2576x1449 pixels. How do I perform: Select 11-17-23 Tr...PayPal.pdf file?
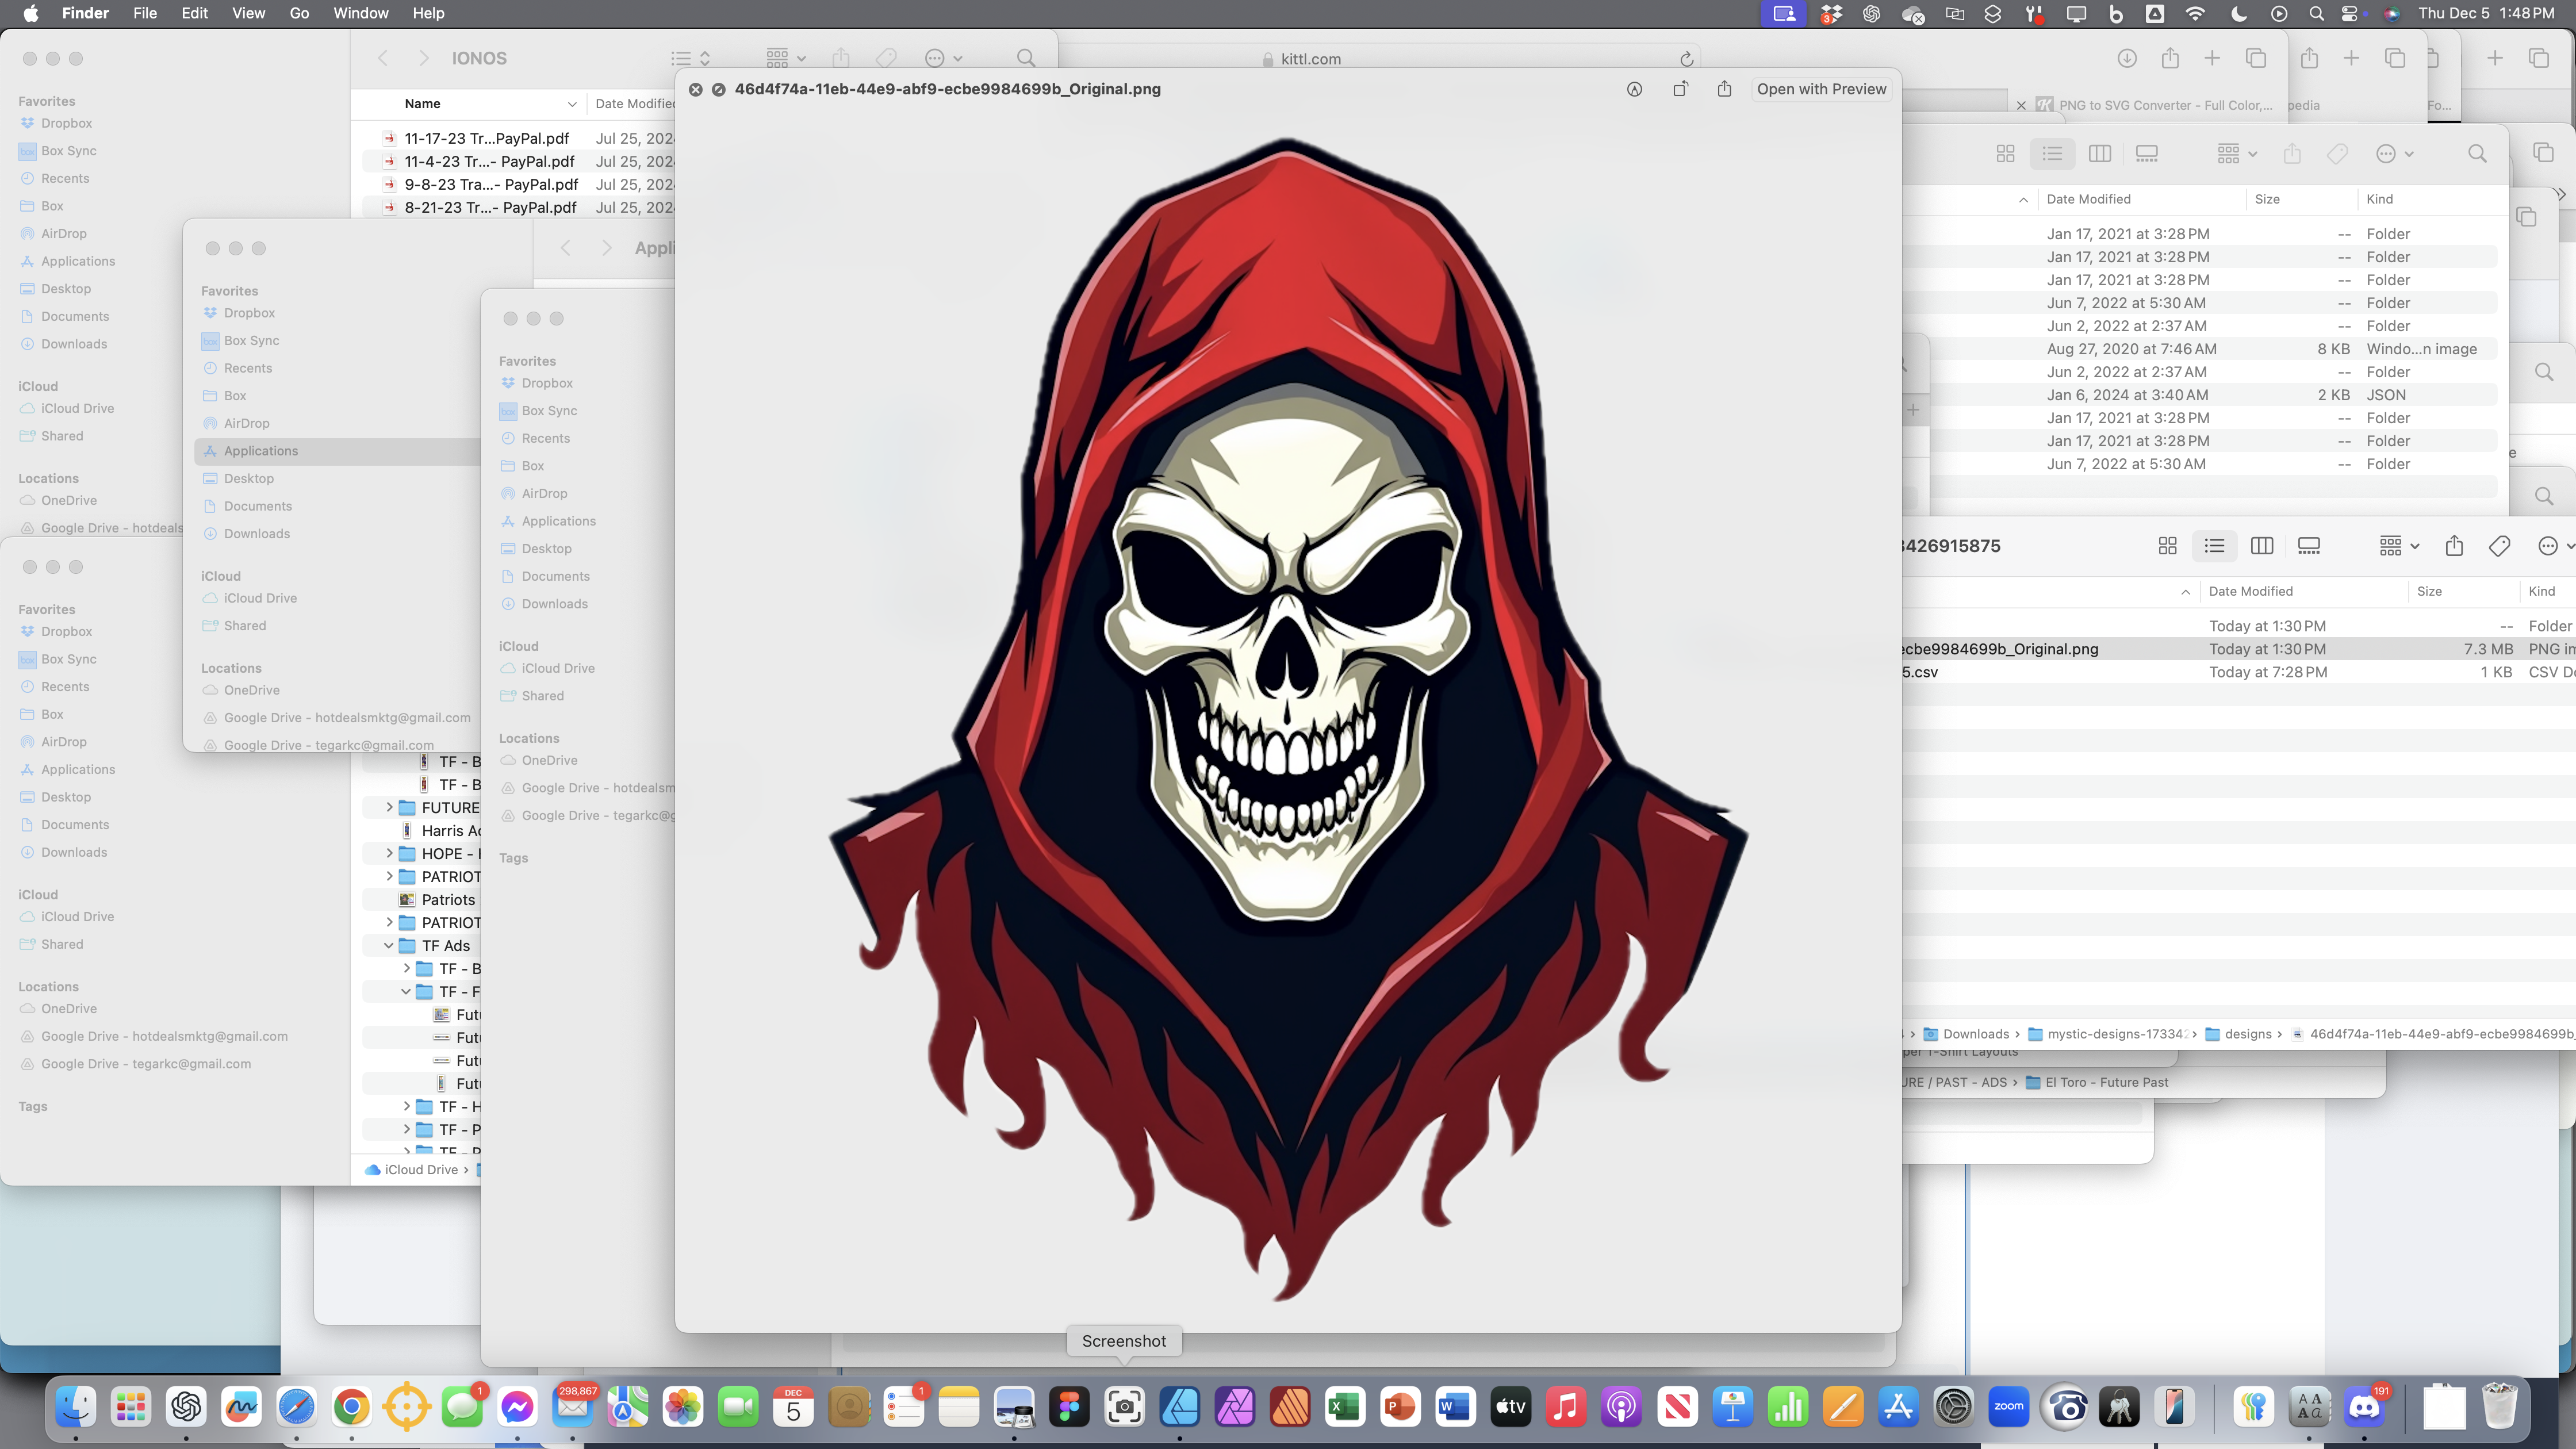(486, 138)
